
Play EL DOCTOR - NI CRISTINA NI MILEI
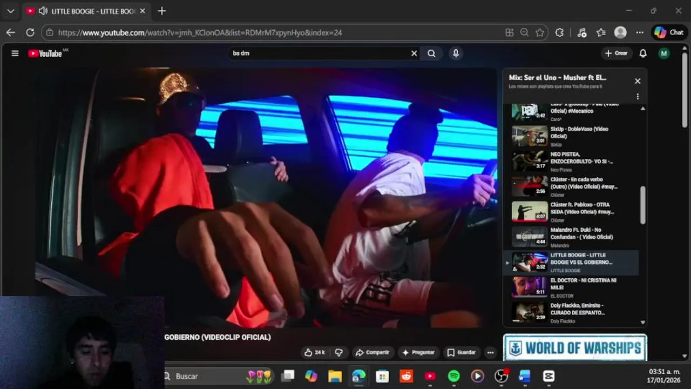pyautogui.click(x=572, y=287)
